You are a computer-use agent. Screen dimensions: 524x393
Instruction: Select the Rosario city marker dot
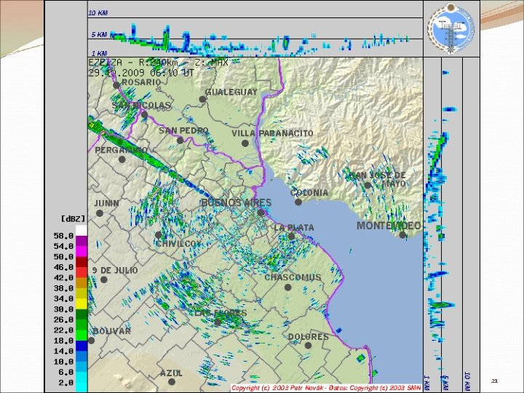click(116, 85)
